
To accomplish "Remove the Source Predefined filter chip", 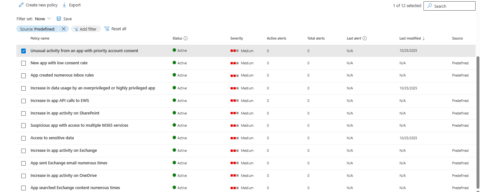I will tap(64, 29).
